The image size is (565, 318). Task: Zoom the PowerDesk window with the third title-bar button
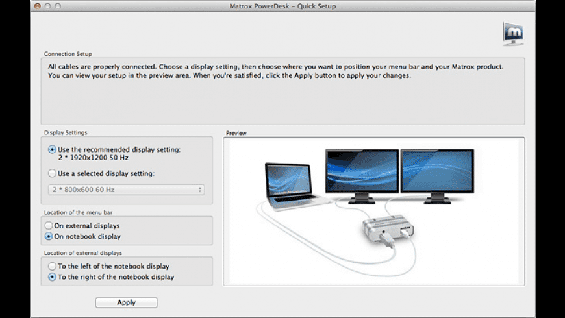tap(58, 6)
